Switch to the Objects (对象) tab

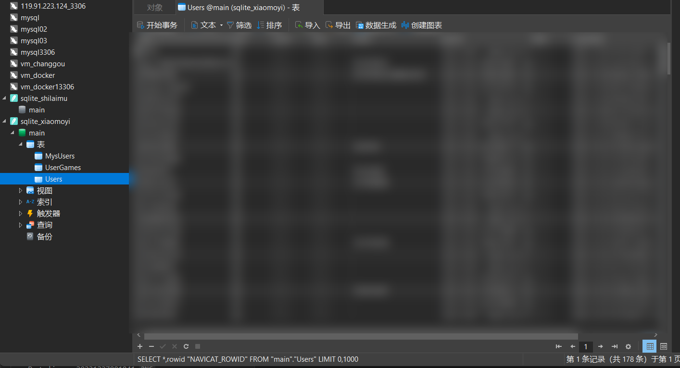[154, 8]
